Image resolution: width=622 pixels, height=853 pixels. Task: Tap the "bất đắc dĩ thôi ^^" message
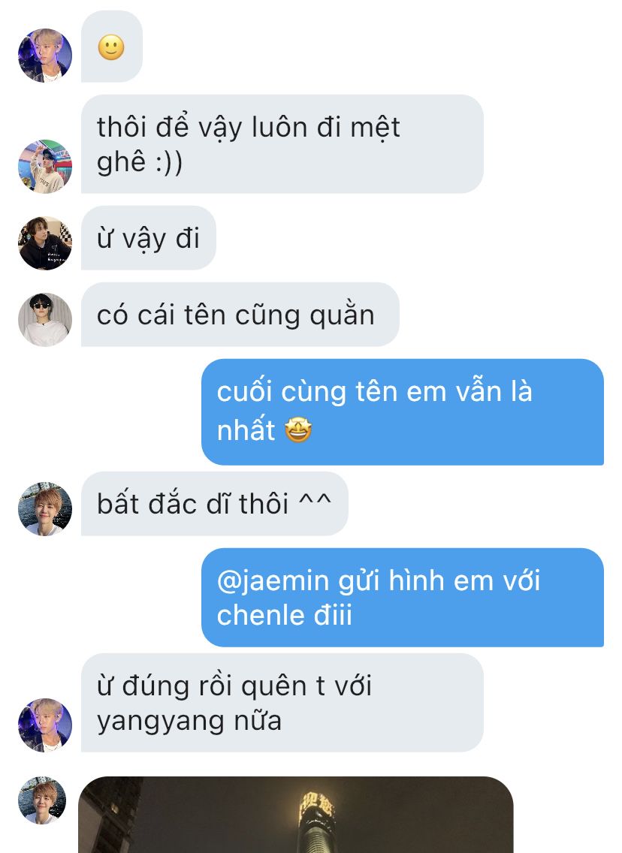[x=214, y=504]
